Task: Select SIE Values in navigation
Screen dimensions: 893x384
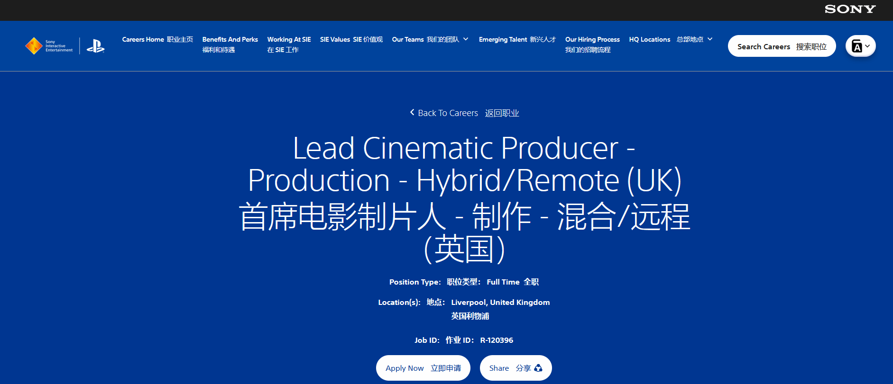Action: [351, 40]
